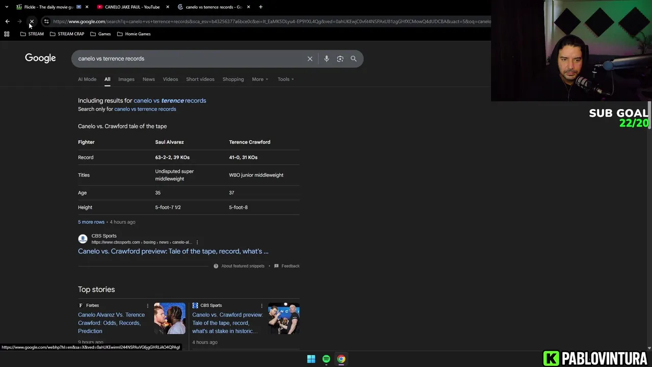
Task: Click the Saul Alvarez column header
Action: [x=170, y=142]
